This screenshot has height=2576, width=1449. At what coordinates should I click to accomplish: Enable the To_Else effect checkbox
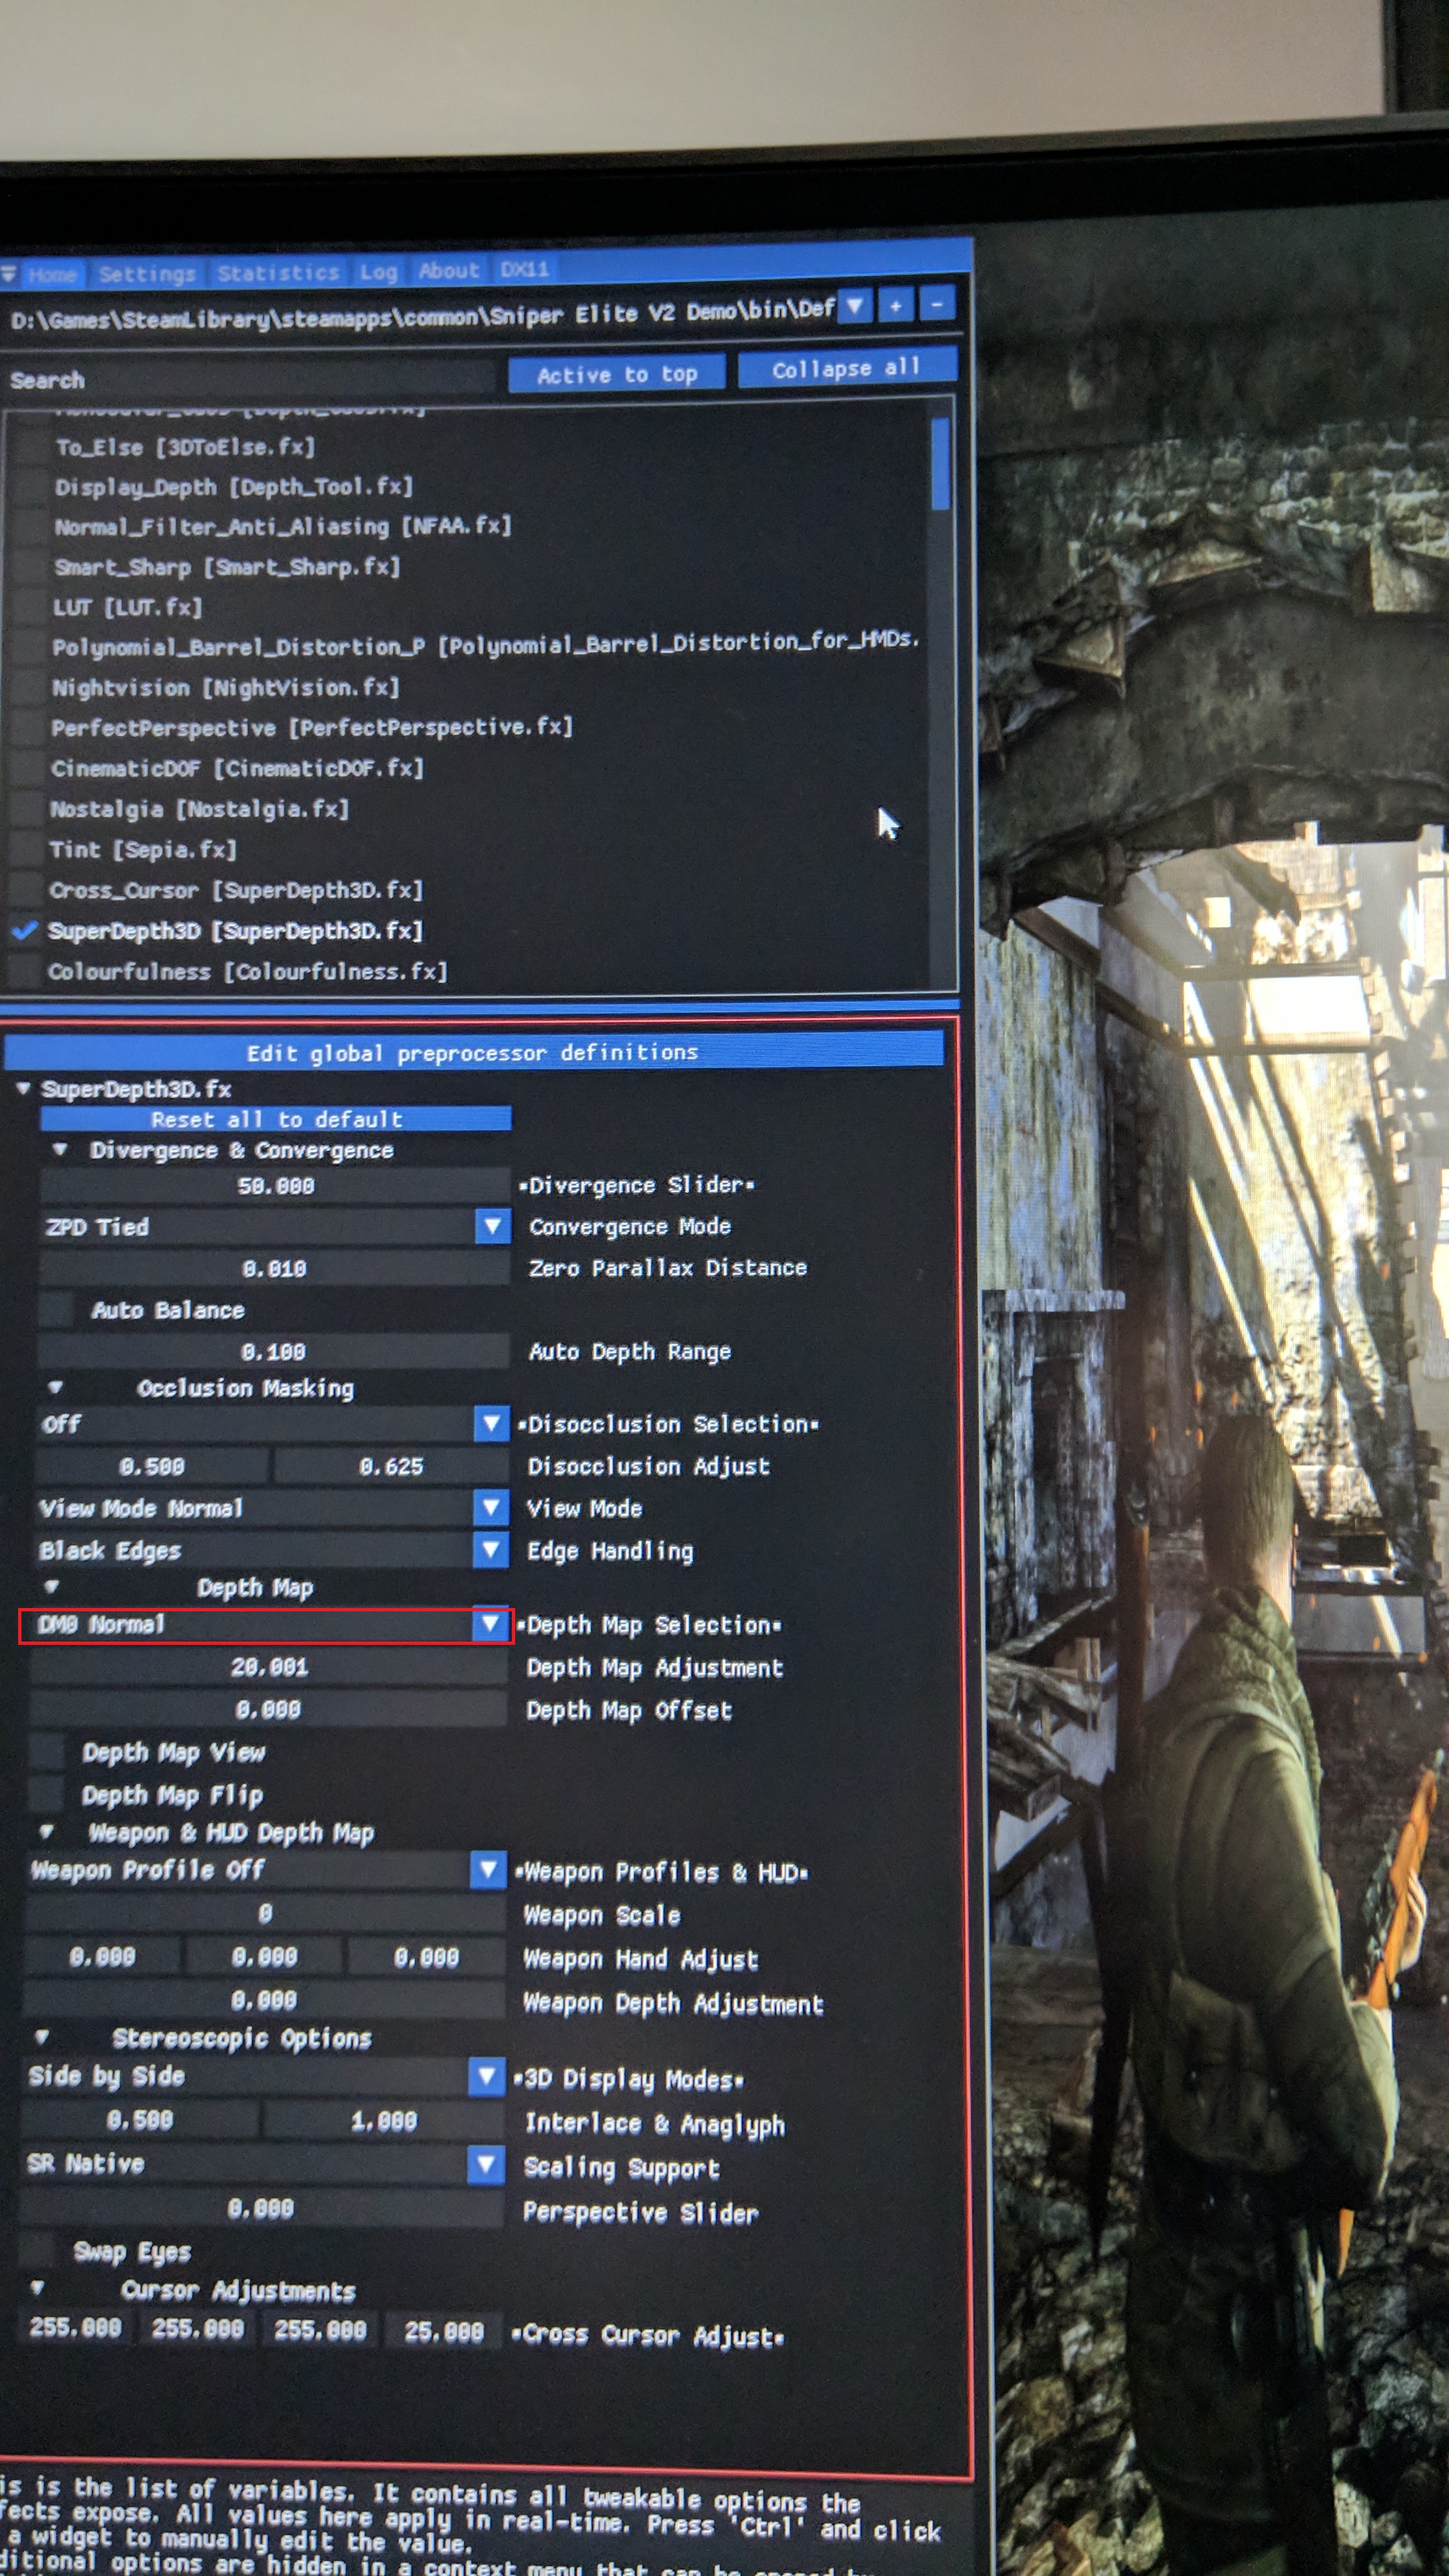[x=31, y=448]
